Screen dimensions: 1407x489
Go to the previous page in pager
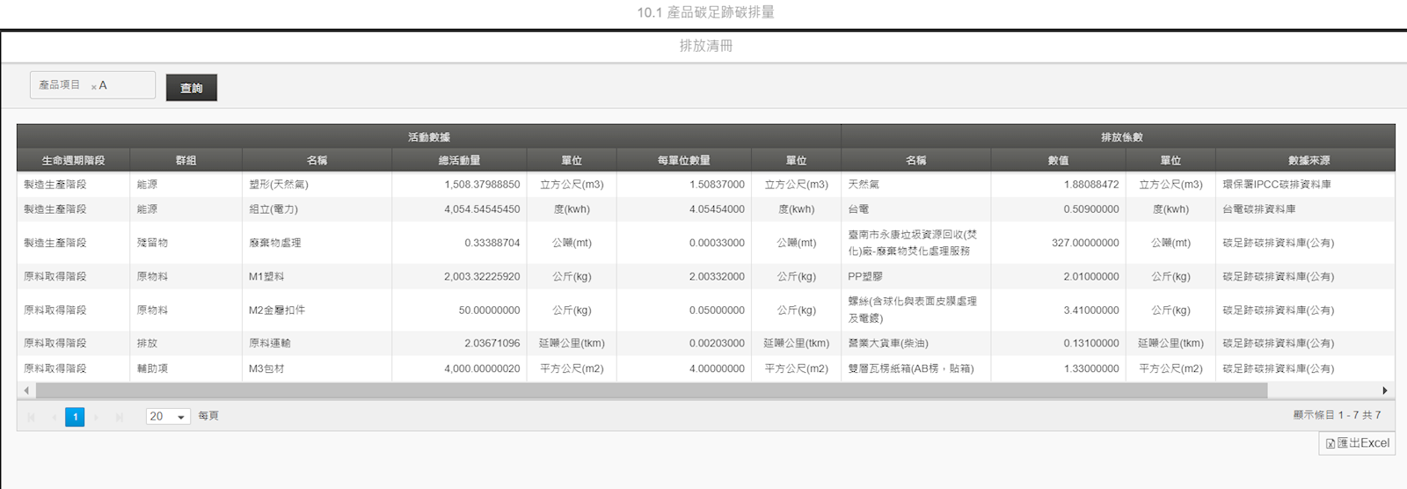coord(54,417)
